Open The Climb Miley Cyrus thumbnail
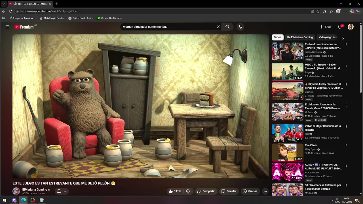This screenshot has height=204, width=363. [288, 152]
